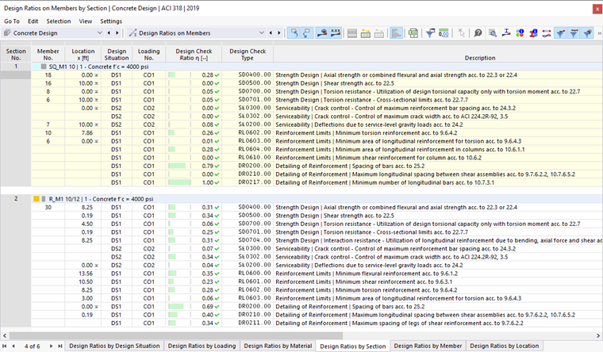This screenshot has height=352, width=603.
Task: Switch to Design Ratios by Loading tab
Action: click(x=202, y=346)
